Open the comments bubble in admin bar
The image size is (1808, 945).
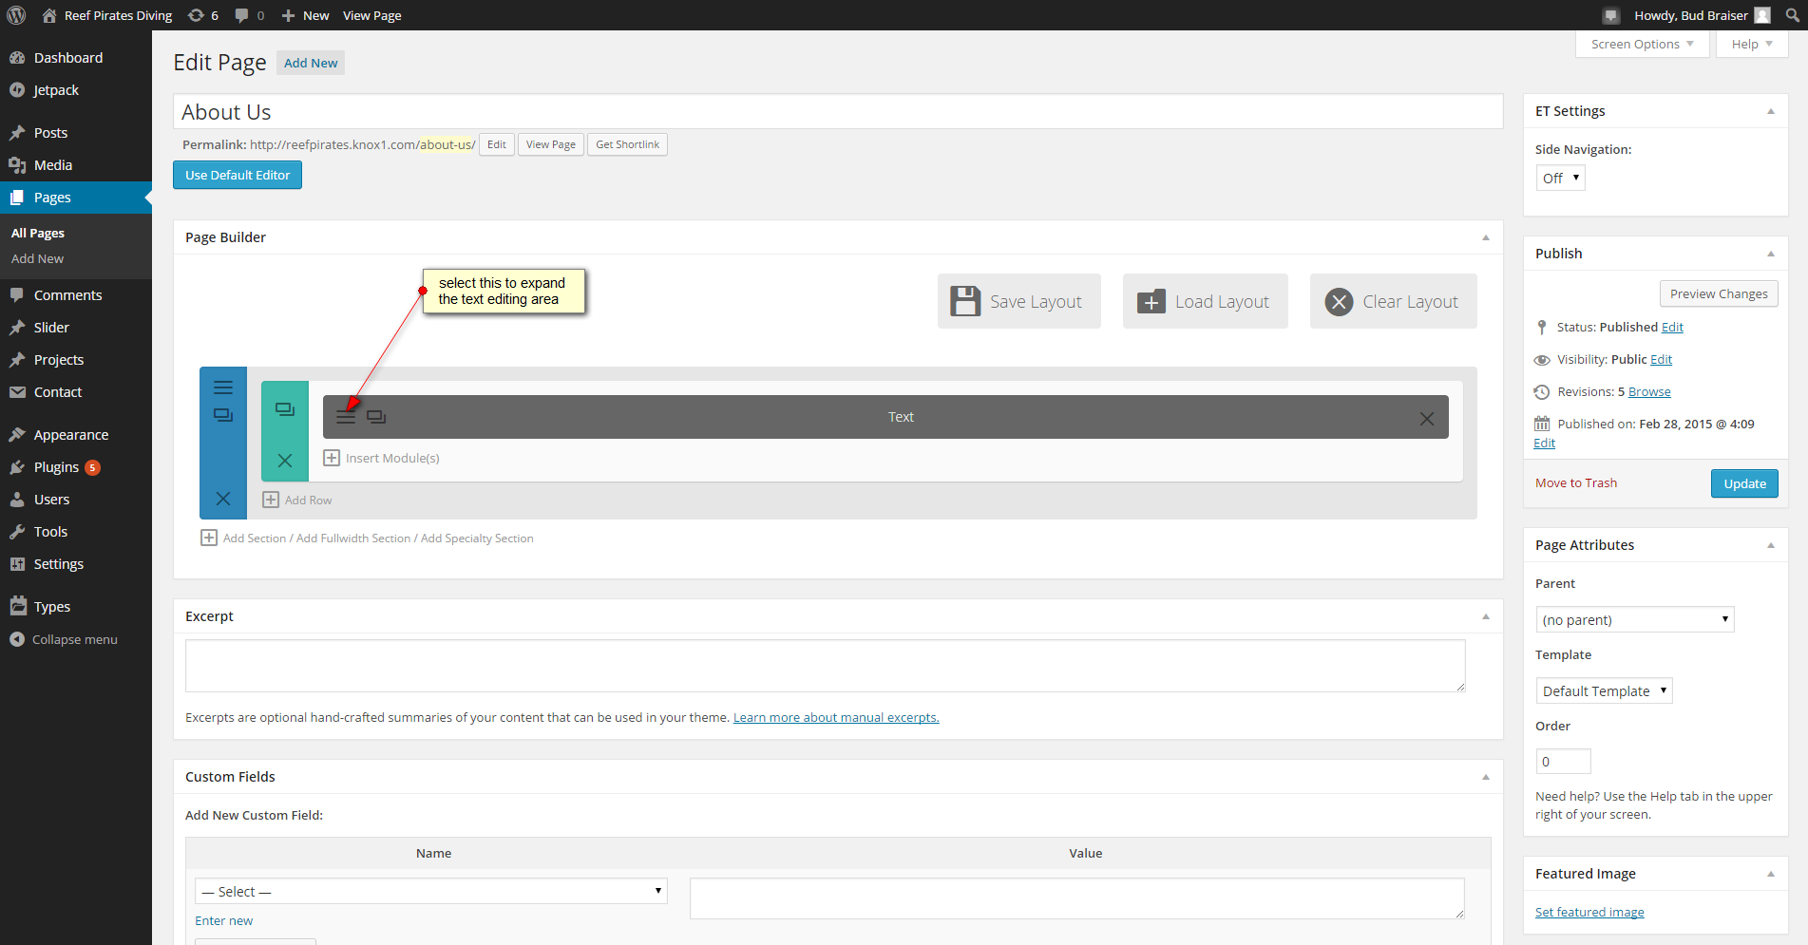(x=250, y=15)
